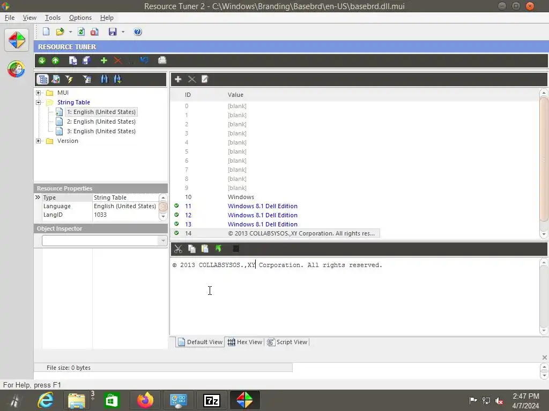The width and height of the screenshot is (549, 411).
Task: Select string table '3: English (United States)'
Action: click(101, 132)
